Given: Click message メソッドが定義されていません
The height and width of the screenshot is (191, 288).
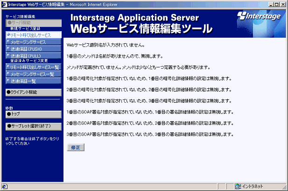Looking at the screenshot, I should pos(138,67).
